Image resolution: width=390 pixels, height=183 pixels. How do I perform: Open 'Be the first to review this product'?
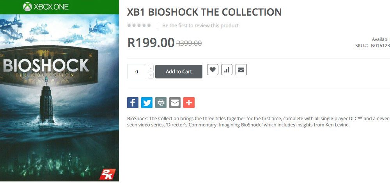(200, 26)
